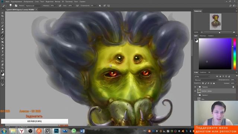Filter layers by smart objects icon

pyautogui.click(x=229, y=76)
